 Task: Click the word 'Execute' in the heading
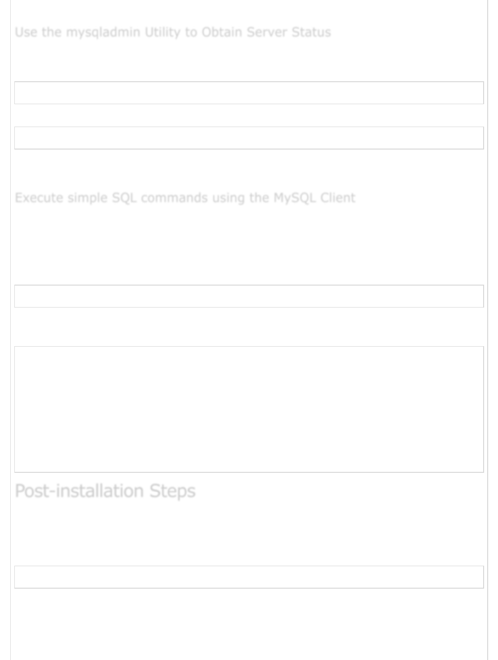point(39,198)
